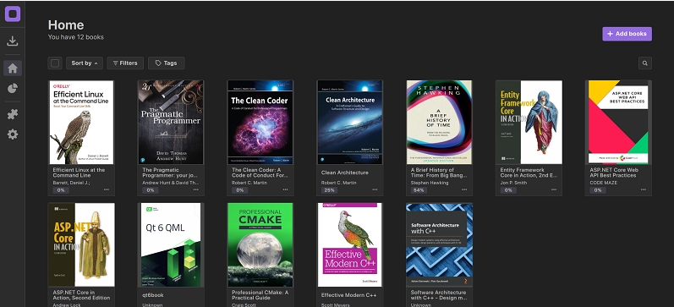Viewport: 674px width, 307px height.
Task: Open Efficient Linux at the Command Line cover
Action: tap(82, 123)
